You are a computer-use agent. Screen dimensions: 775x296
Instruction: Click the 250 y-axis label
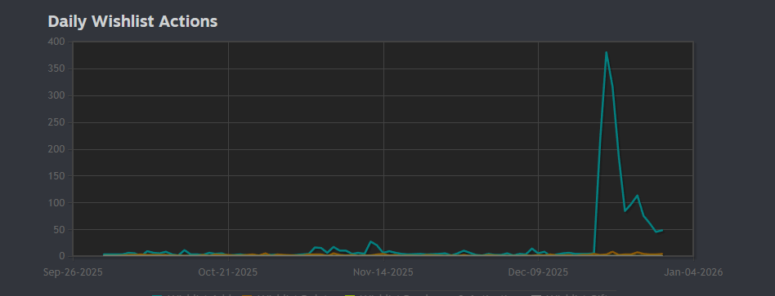coord(56,122)
